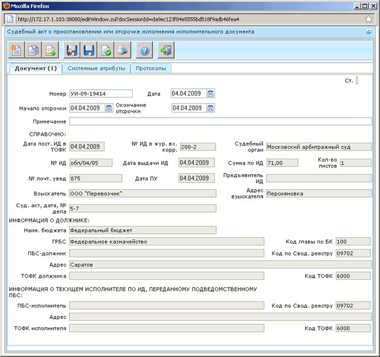Focus the Примечание text field
Viewport: 380px width, 357px height.
(x=220, y=121)
